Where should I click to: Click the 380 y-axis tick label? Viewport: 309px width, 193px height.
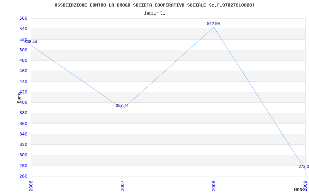click(23, 113)
